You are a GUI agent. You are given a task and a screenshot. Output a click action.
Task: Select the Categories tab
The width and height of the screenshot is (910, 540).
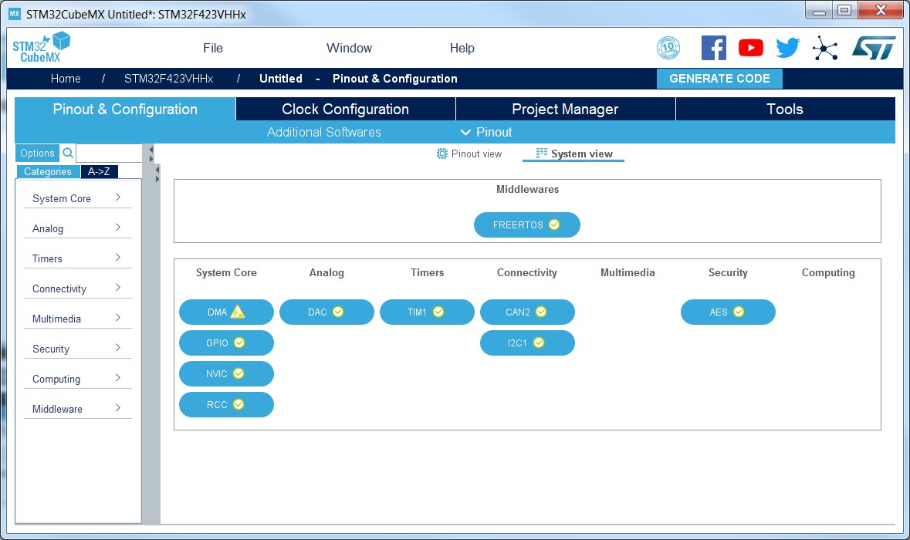click(48, 172)
